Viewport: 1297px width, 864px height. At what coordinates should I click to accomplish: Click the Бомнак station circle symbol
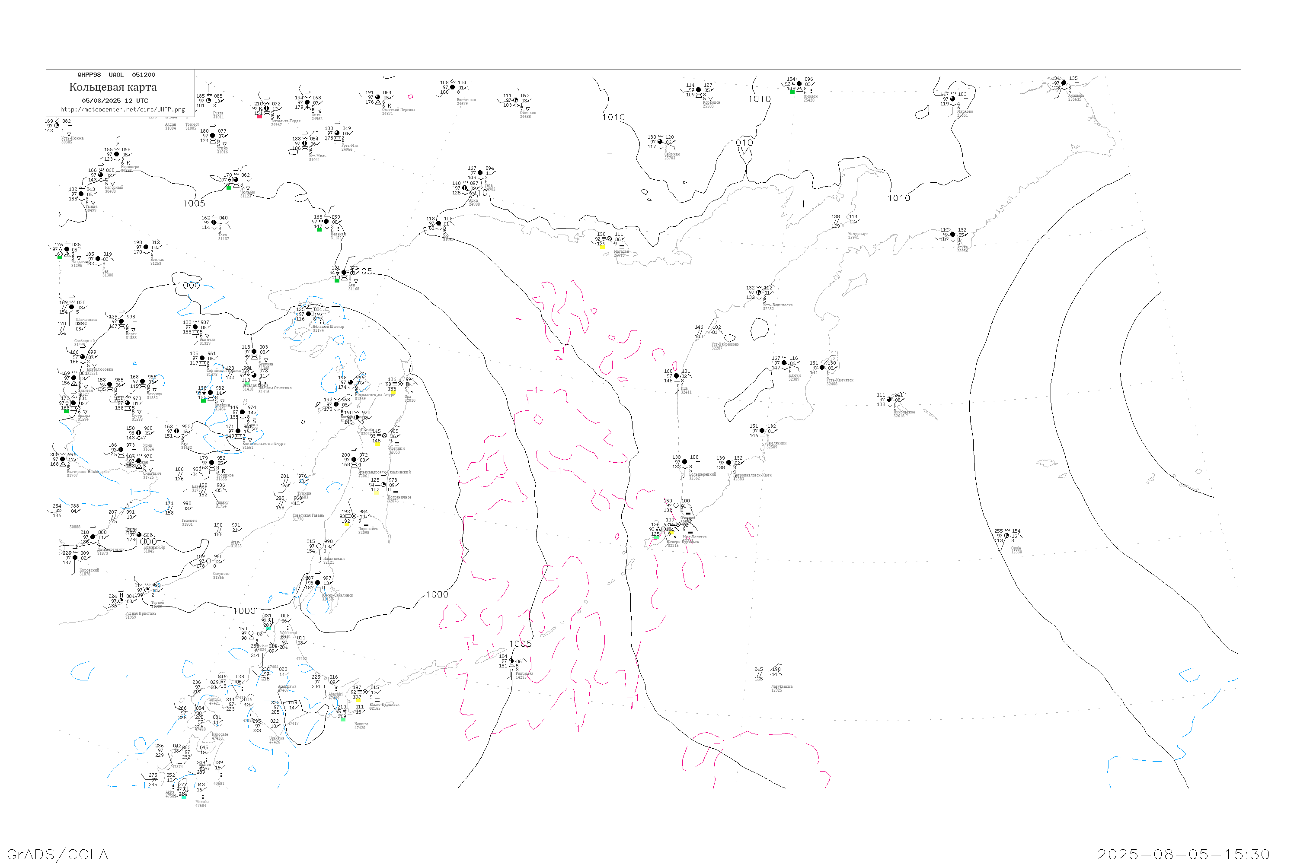pos(146,248)
